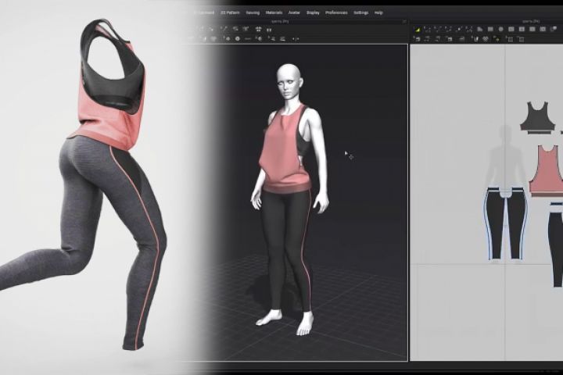Select the black sports bra pattern piece
The height and width of the screenshot is (375, 563).
pos(537,116)
